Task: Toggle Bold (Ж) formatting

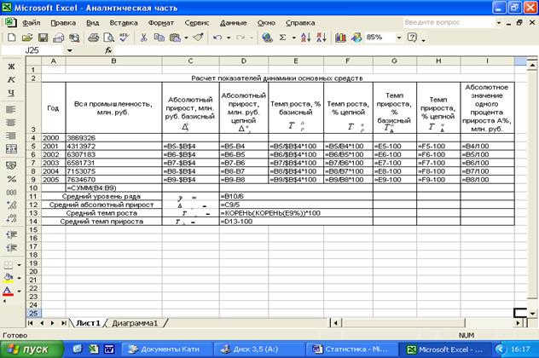Action: tap(12, 66)
